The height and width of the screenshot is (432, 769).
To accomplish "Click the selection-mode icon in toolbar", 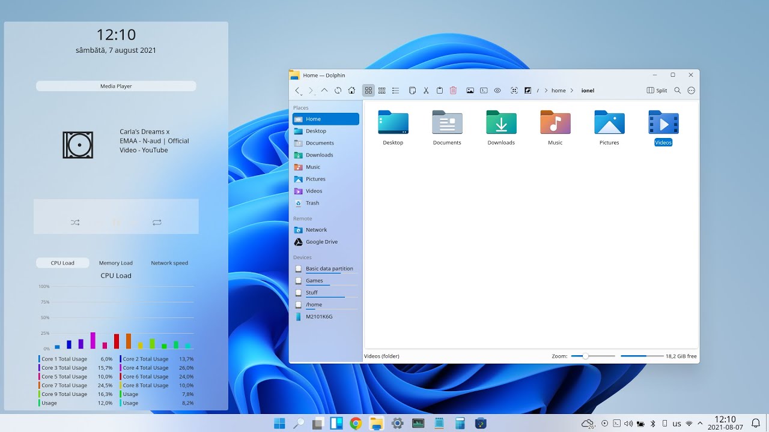I will point(514,91).
